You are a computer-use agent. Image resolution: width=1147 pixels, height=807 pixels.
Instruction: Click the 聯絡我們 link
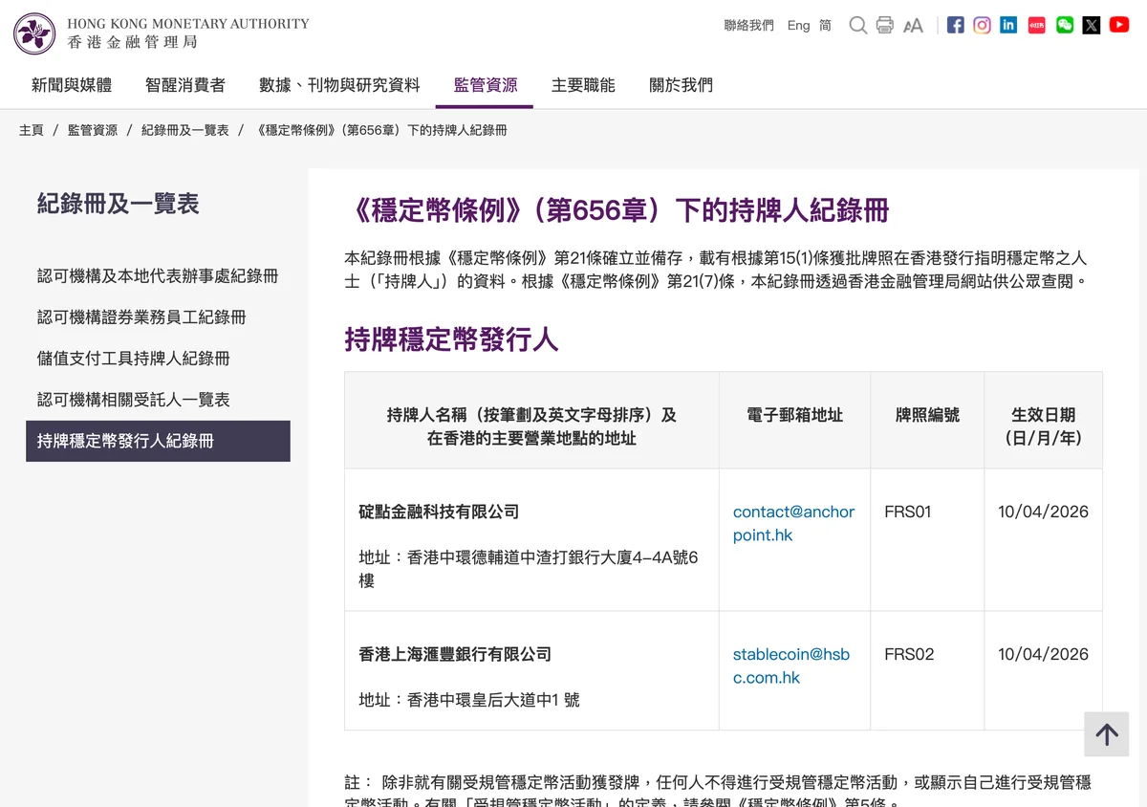pos(748,26)
